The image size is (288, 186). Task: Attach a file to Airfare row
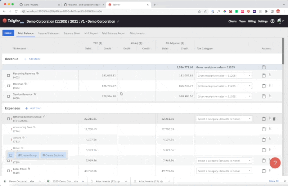270,139
